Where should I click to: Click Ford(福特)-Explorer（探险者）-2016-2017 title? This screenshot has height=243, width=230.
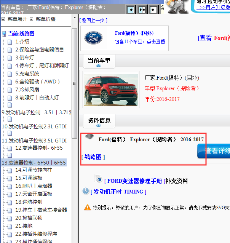pyautogui.click(x=151, y=139)
